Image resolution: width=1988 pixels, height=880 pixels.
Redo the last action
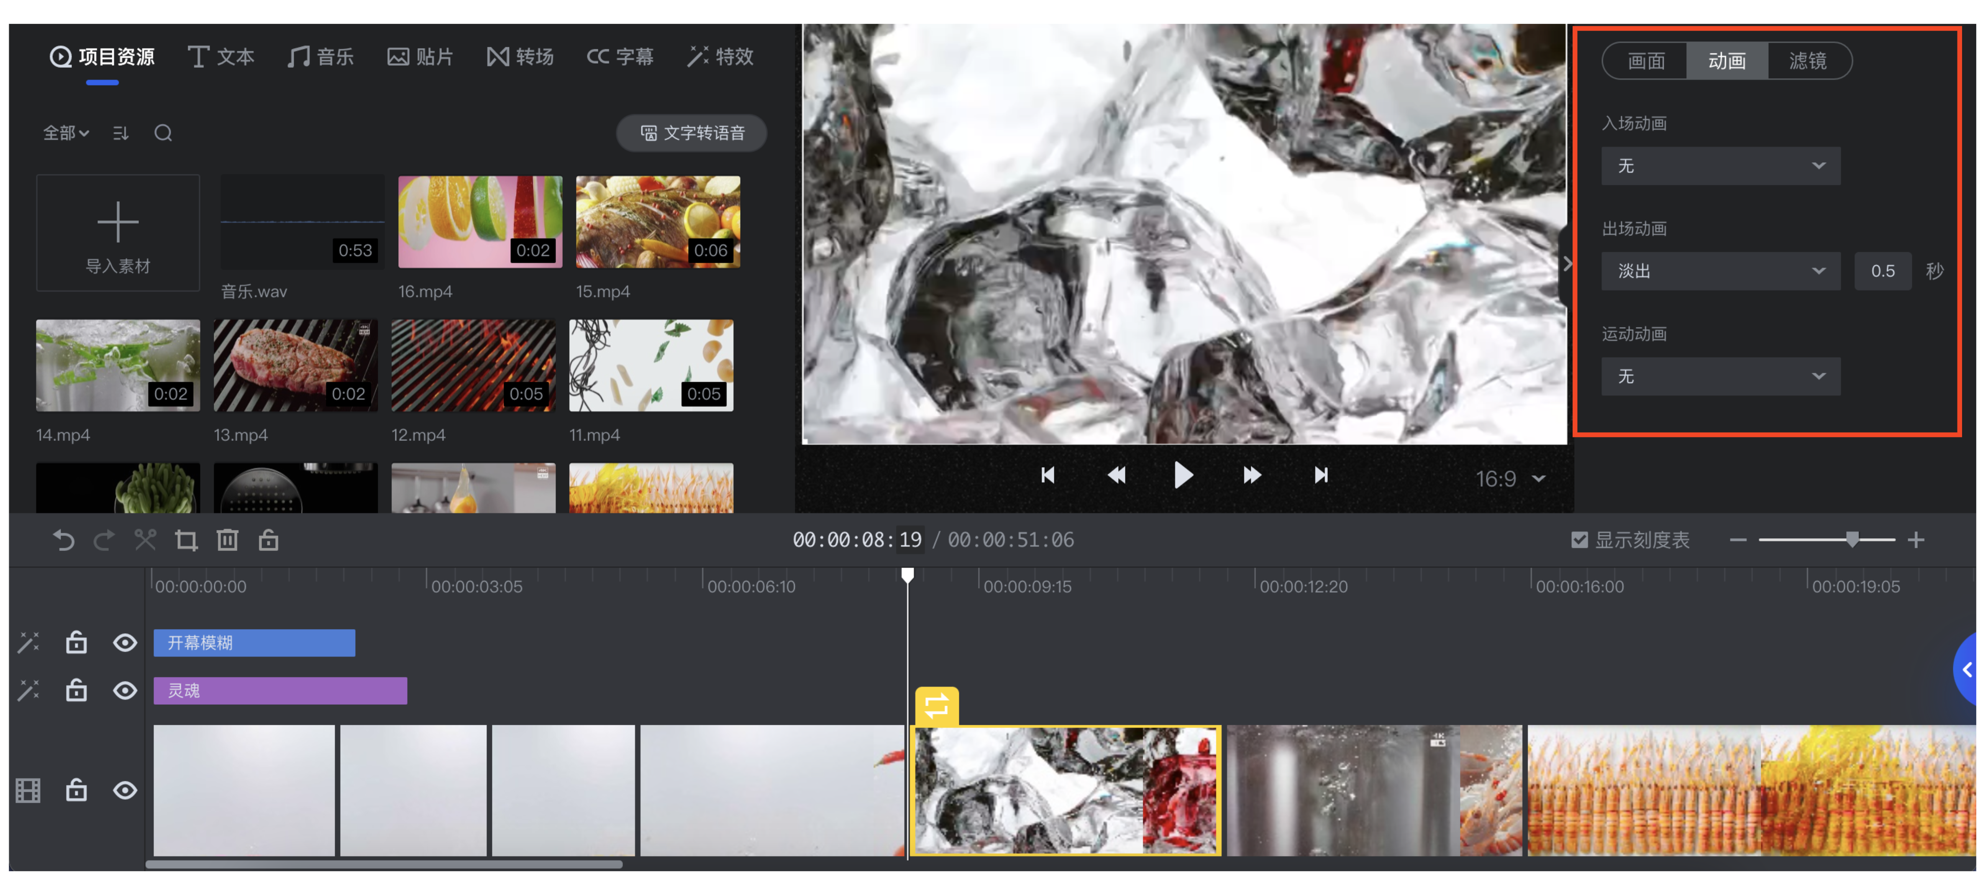click(x=104, y=540)
